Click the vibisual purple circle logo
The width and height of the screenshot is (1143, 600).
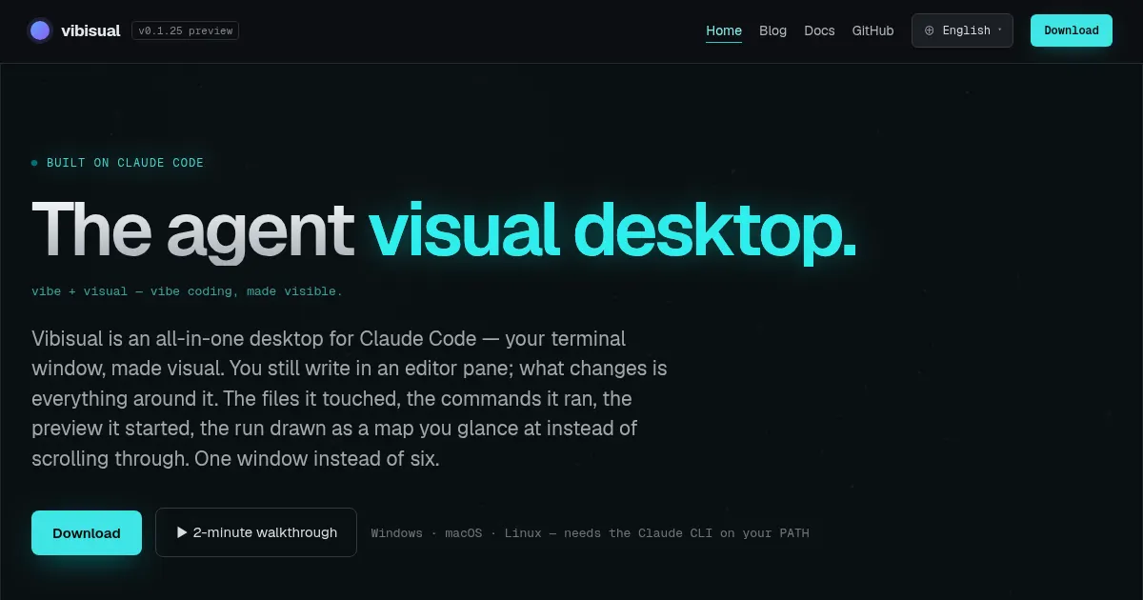[40, 30]
